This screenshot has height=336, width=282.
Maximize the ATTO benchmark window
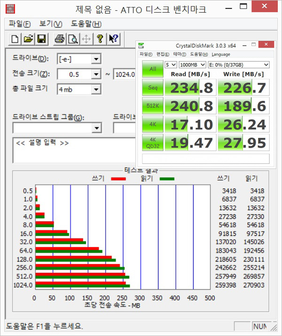243,6
